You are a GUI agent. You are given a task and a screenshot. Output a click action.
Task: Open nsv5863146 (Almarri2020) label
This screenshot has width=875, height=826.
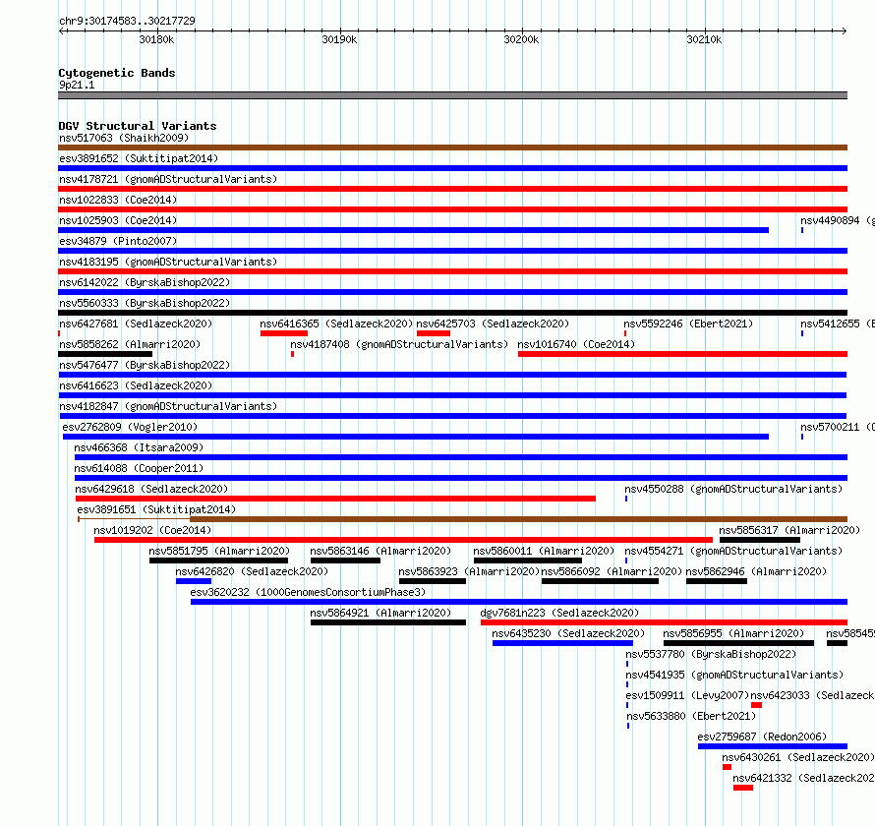pos(380,551)
